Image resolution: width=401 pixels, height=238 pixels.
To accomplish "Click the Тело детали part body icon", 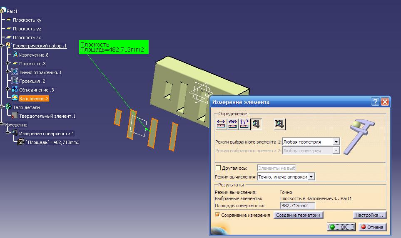I will [x=8, y=107].
